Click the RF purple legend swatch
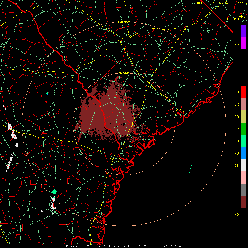 point(243,31)
